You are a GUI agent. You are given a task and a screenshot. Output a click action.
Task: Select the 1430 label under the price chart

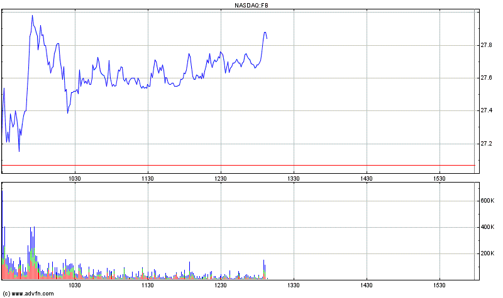367,179
